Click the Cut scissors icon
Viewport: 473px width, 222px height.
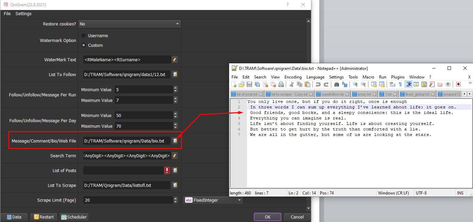[x=292, y=84]
